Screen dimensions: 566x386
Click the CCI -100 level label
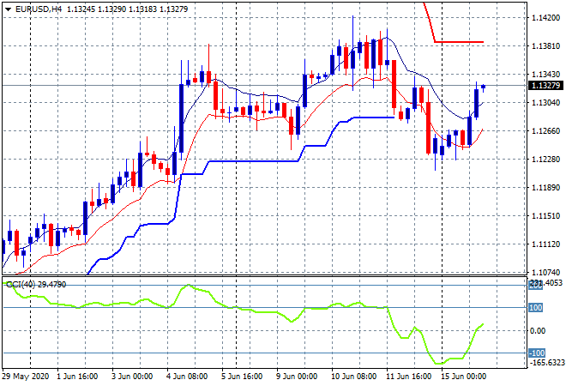[x=537, y=353]
